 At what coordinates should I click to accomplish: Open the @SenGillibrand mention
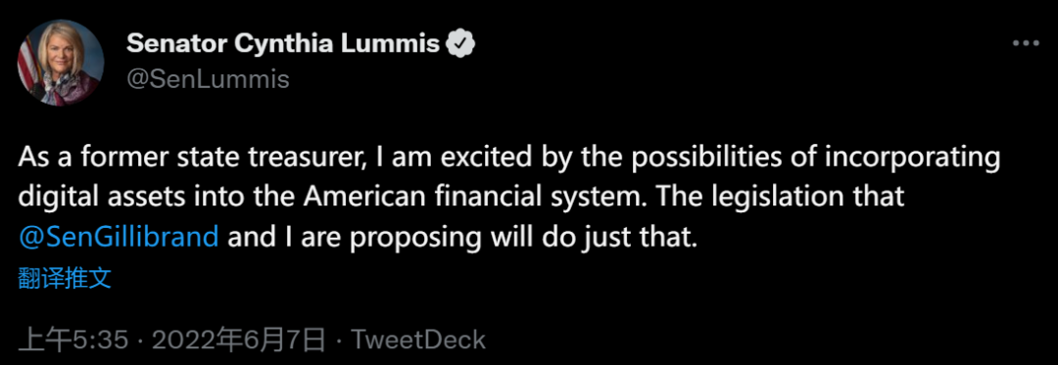pos(119,237)
